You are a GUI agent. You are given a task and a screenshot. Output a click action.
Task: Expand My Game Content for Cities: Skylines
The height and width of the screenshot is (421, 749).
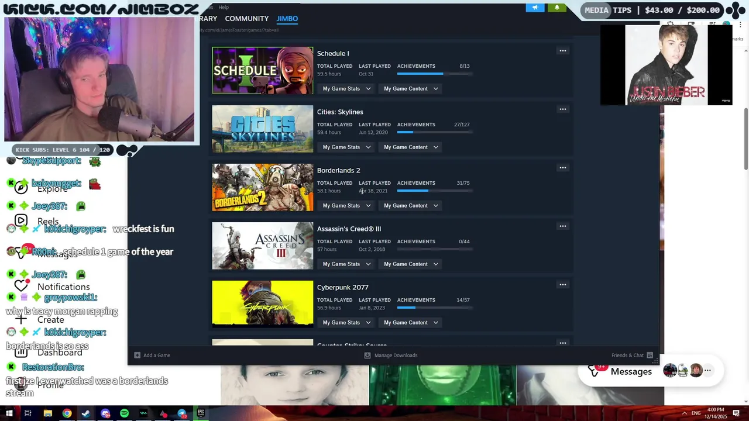pyautogui.click(x=411, y=147)
